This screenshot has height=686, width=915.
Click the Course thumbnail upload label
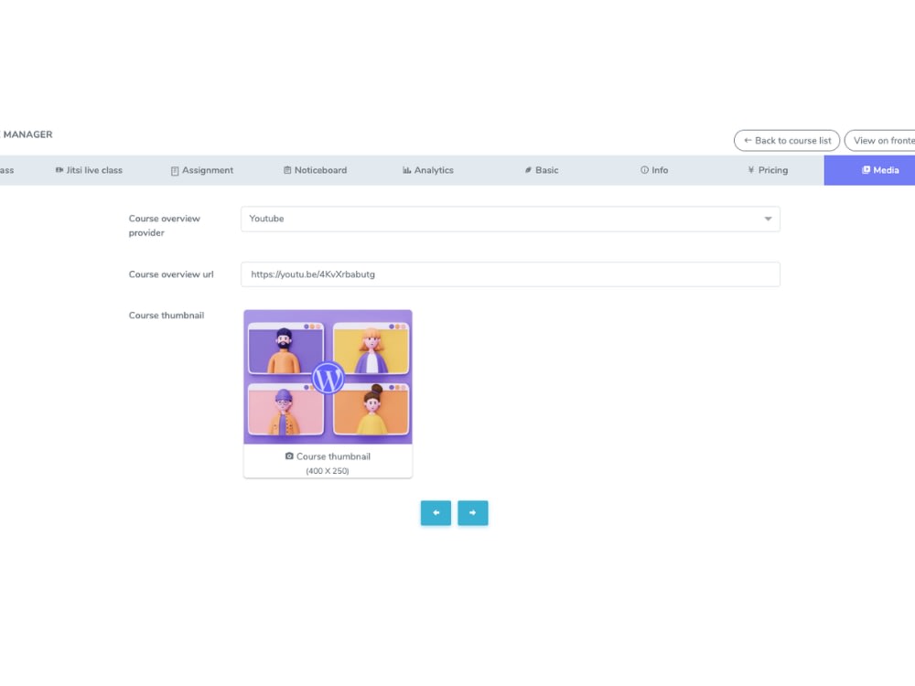328,456
